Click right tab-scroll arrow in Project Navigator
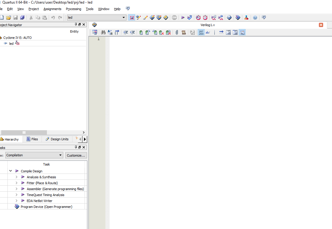 pos(85,139)
